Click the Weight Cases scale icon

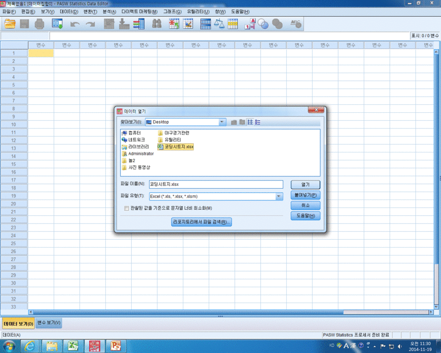pyautogui.click(x=219, y=24)
